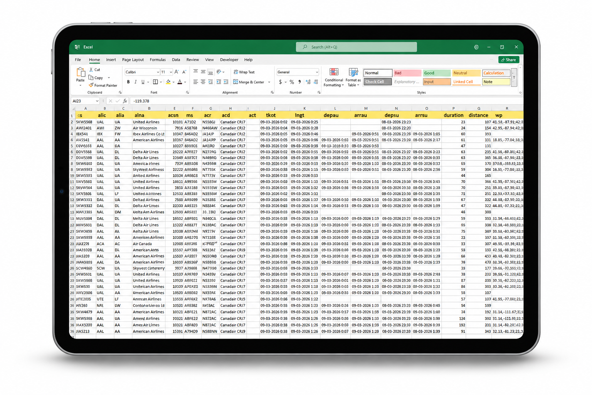
Task: Click the help icon in the title bar
Action: pyautogui.click(x=476, y=47)
